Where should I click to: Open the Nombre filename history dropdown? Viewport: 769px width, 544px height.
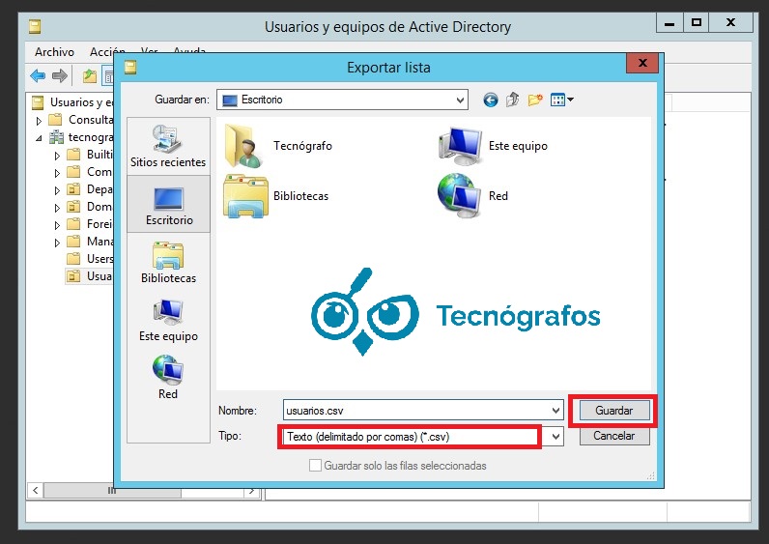coord(555,410)
